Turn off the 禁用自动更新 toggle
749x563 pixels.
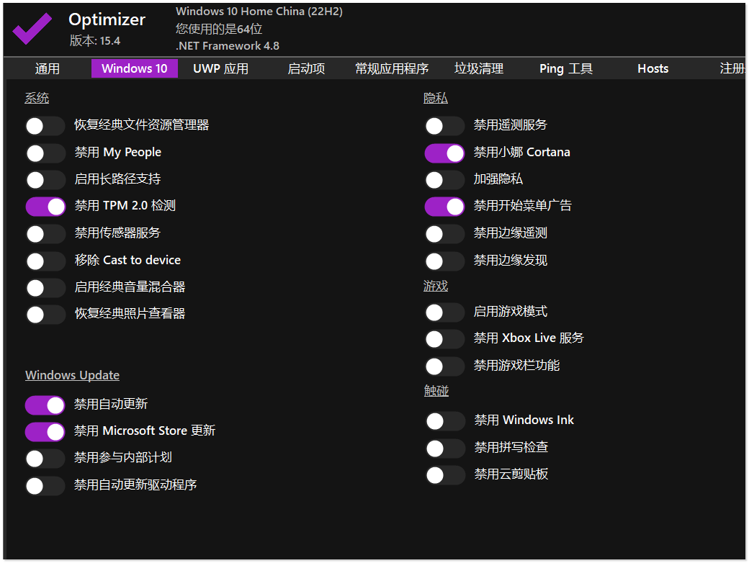[45, 405]
